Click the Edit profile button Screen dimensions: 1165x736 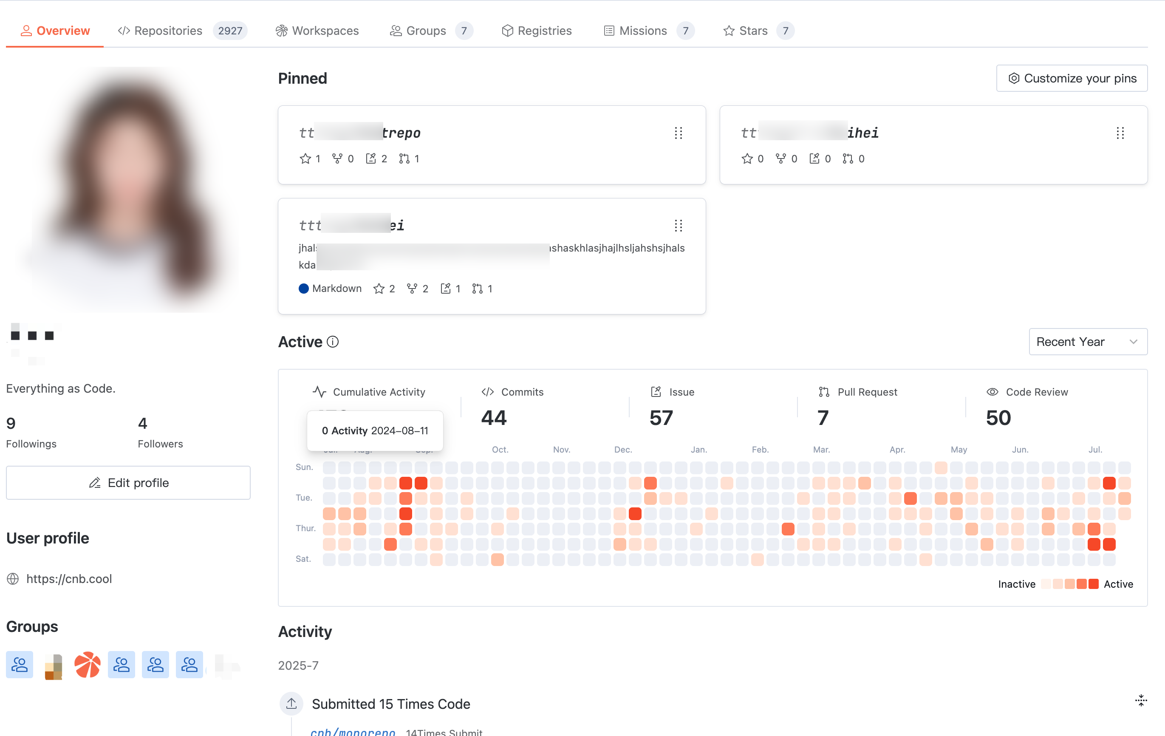coord(128,482)
